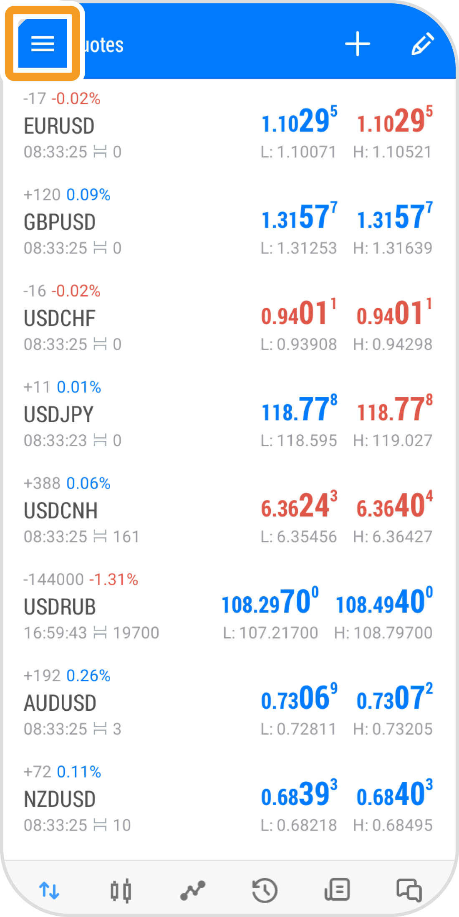Open the Quotes tab with arrows icon
This screenshot has height=917, width=459.
pos(49,890)
